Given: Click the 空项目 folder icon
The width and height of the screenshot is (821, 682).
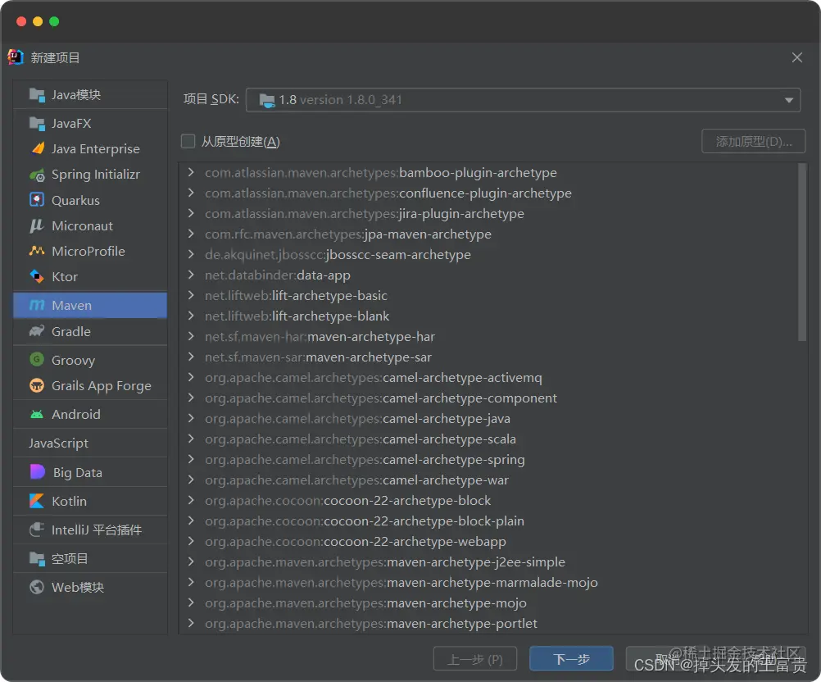Looking at the screenshot, I should pos(37,559).
